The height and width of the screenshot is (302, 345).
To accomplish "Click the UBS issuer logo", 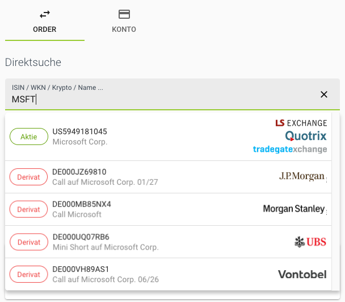I will coord(310,242).
